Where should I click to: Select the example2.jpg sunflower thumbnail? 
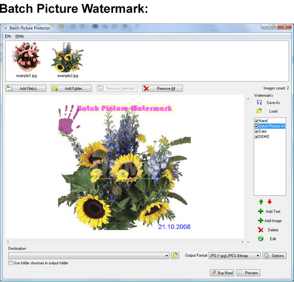67,60
